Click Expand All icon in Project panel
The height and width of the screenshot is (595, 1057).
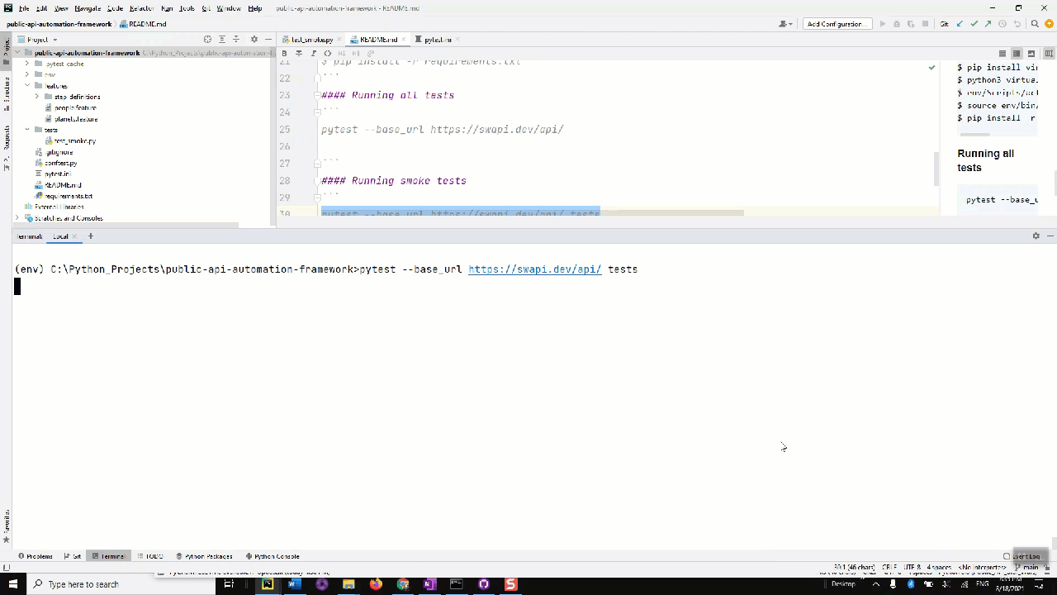222,40
